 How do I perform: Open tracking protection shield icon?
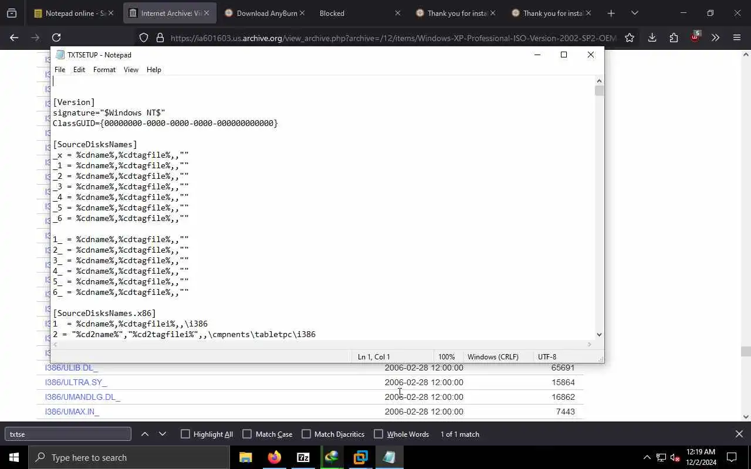(144, 38)
